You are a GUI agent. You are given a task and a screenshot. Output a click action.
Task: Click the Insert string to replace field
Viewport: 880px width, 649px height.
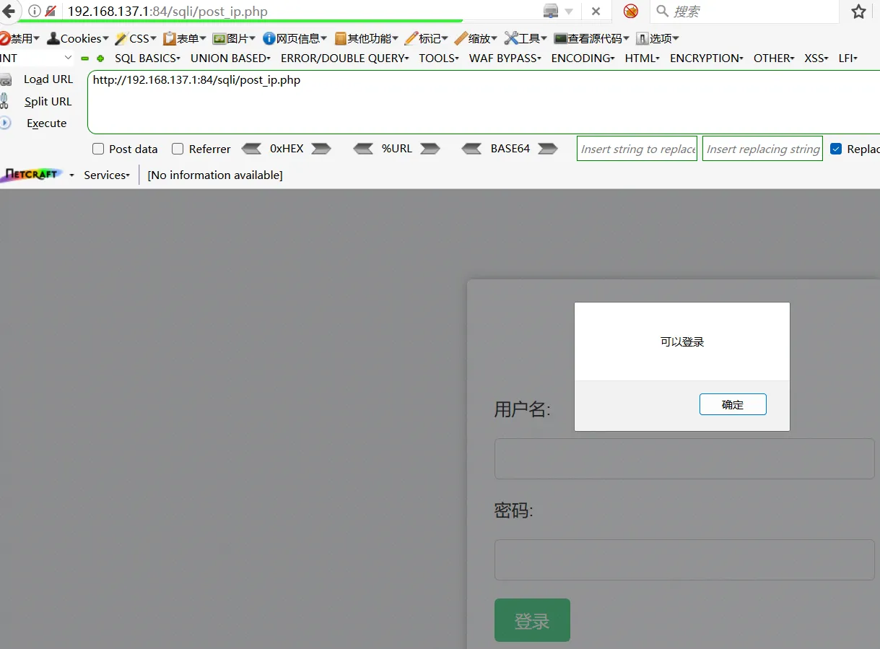(637, 149)
